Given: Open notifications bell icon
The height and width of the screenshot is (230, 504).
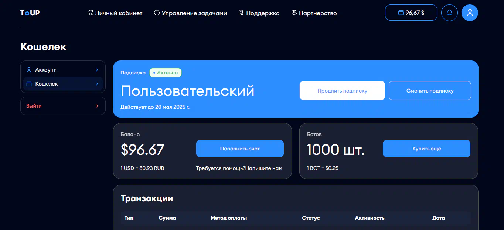Looking at the screenshot, I should click(449, 13).
